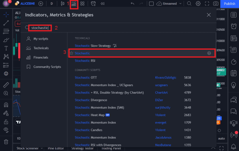Toggle stay in drawing mode
Screen dimensions: 239x151
pos(6,113)
